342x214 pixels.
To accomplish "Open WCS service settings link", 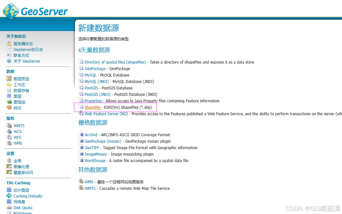I will pyautogui.click(x=17, y=131).
